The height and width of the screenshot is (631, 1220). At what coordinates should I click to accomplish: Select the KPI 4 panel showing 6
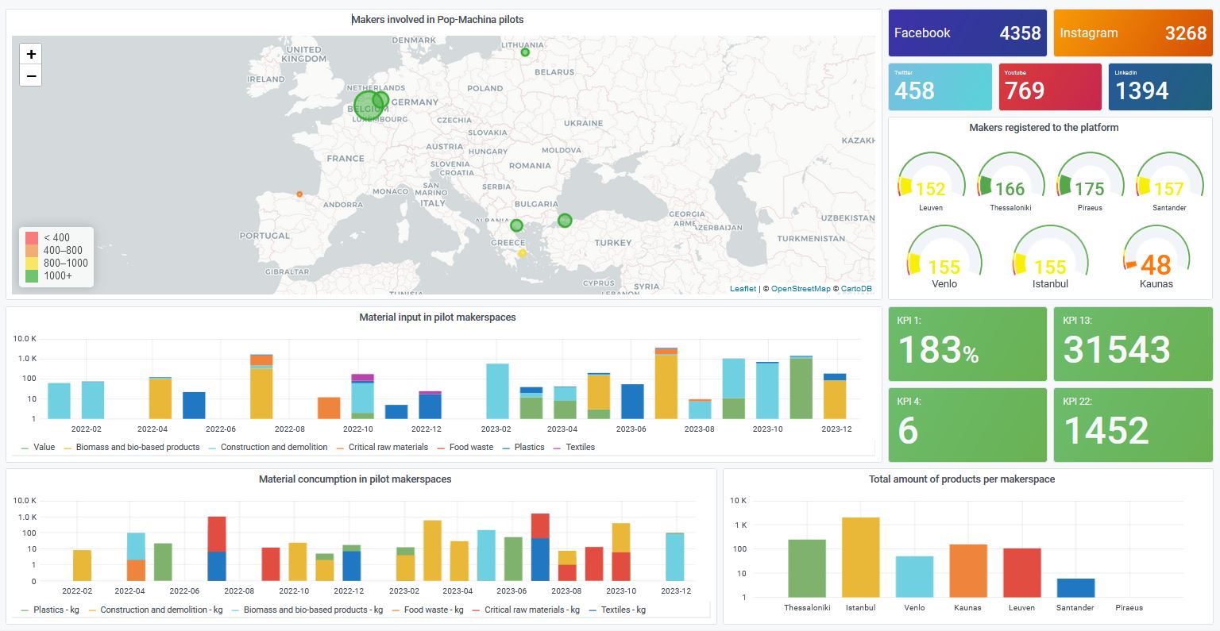(967, 425)
